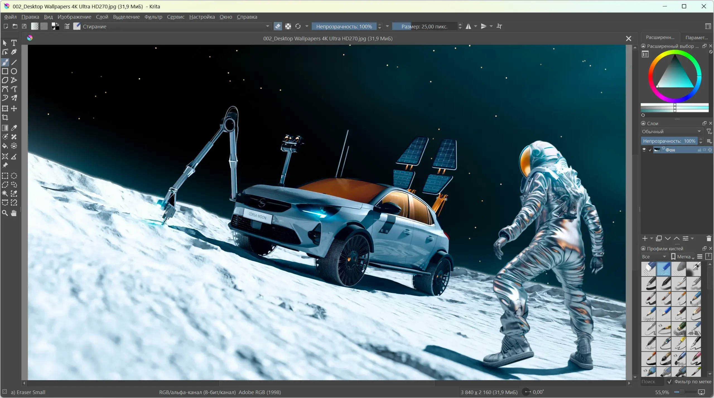Select the Gradient tool
This screenshot has width=714, height=398.
click(x=5, y=128)
